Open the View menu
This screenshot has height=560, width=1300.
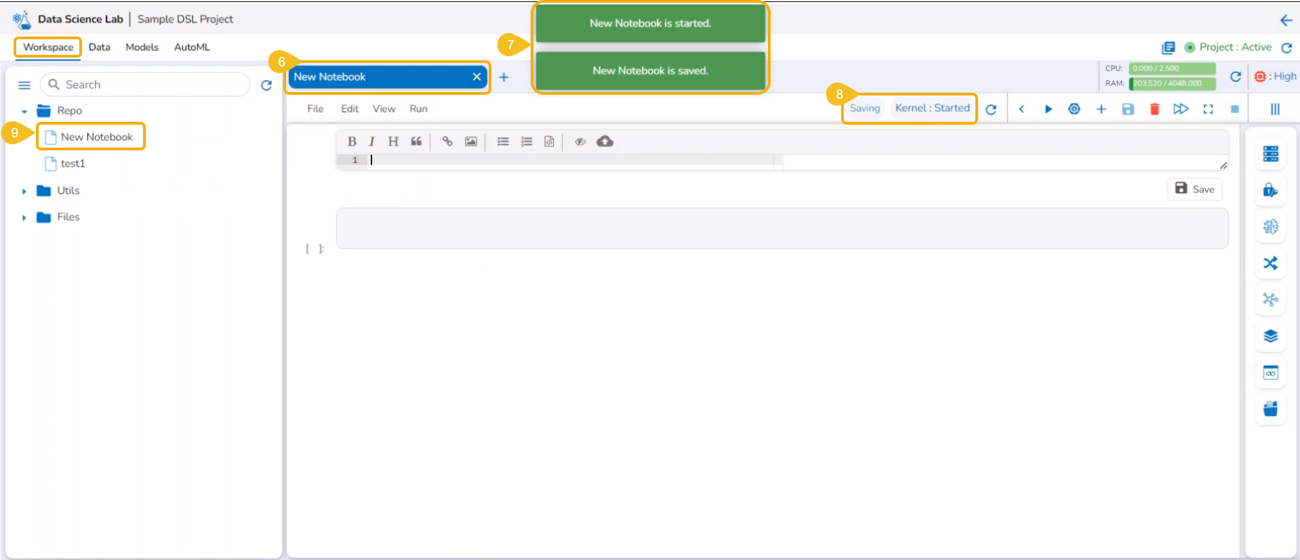384,108
